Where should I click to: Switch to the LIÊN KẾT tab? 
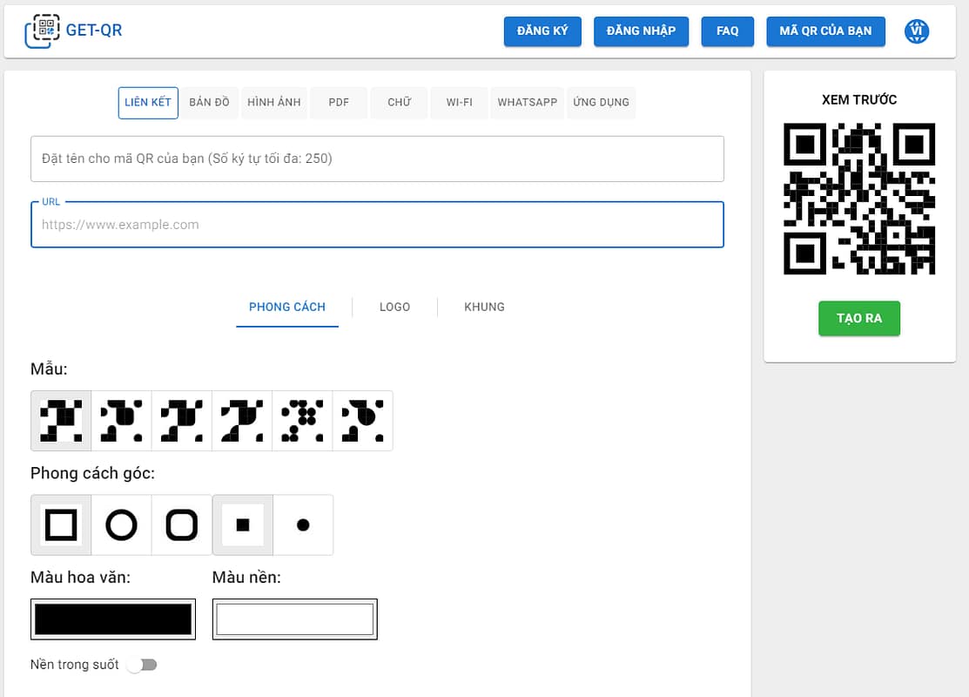point(148,103)
